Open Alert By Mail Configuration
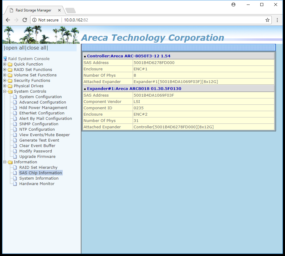 point(46,118)
